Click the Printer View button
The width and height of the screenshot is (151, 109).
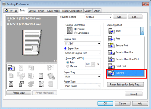pos(19,93)
